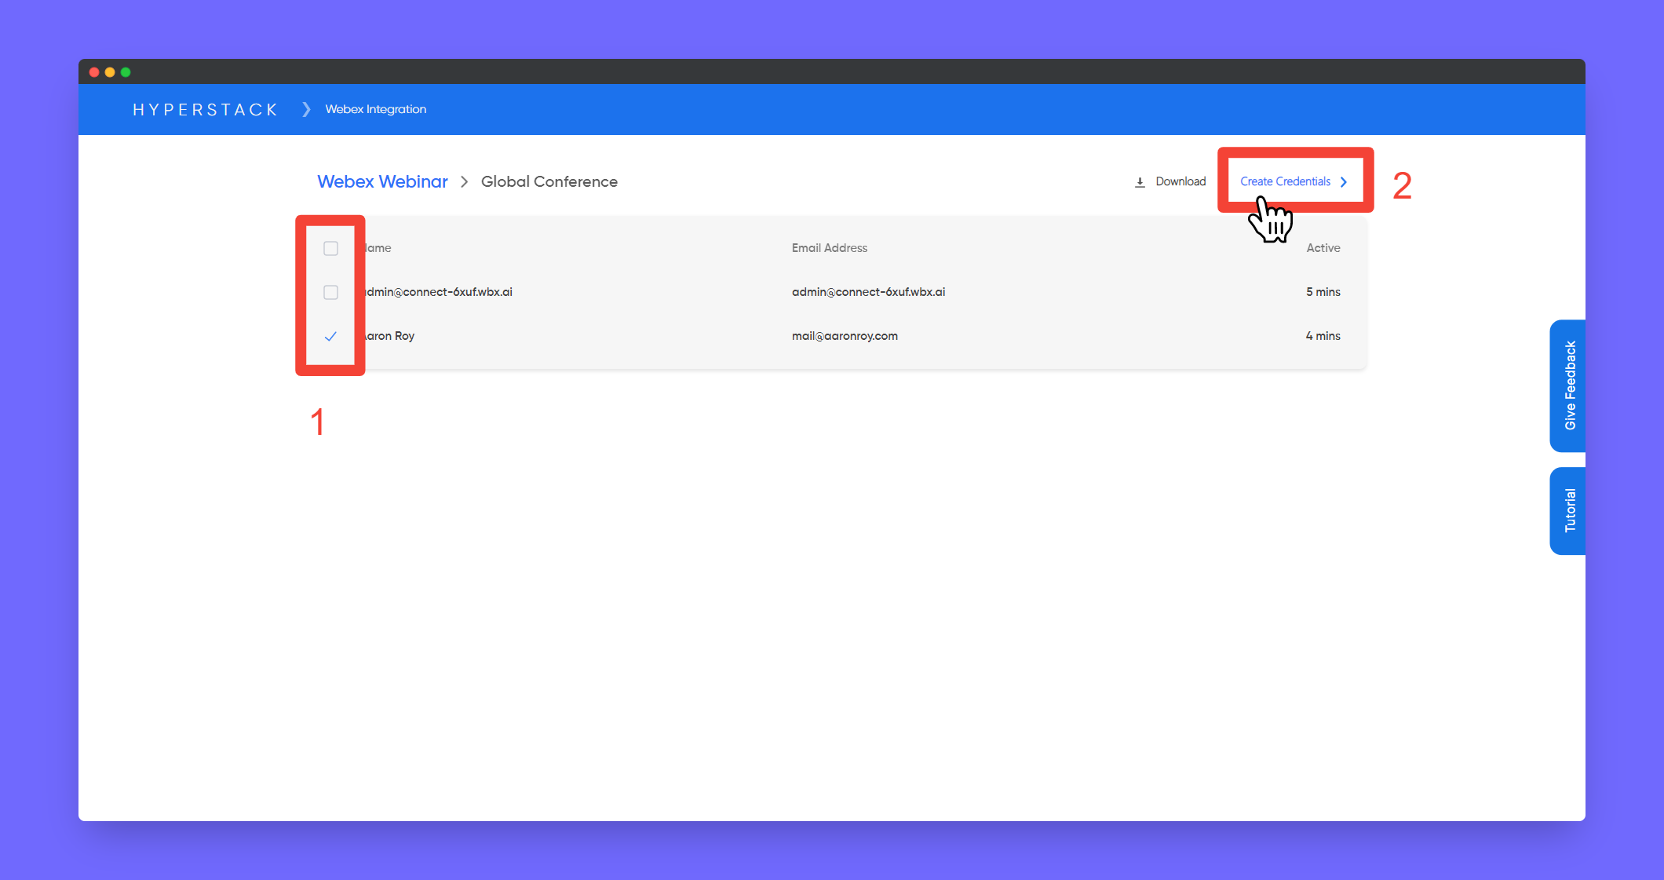This screenshot has width=1664, height=880.
Task: Click the Download button text
Action: pyautogui.click(x=1180, y=181)
